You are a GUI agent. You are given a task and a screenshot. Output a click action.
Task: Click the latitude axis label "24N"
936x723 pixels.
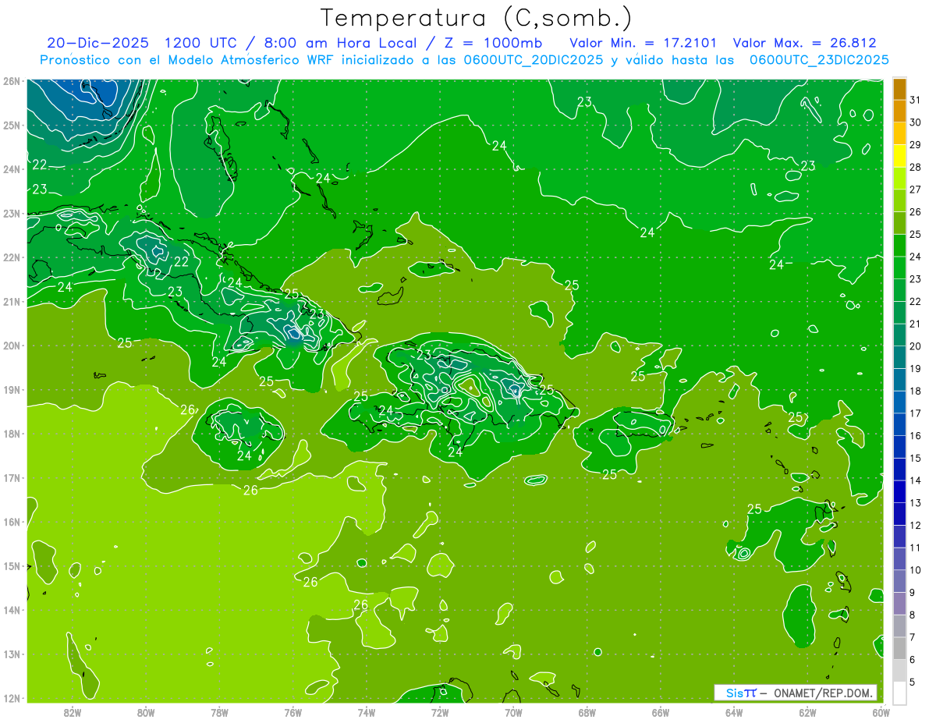[x=12, y=169]
